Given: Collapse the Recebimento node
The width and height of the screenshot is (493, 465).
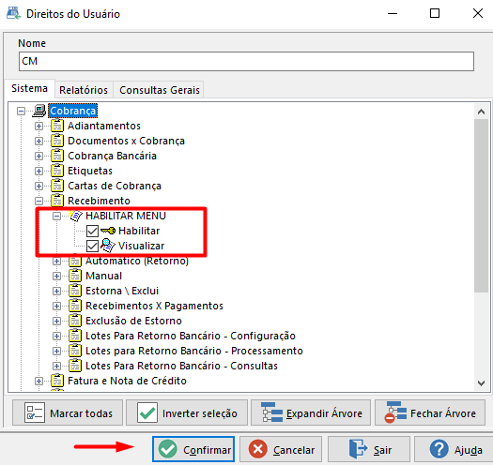Looking at the screenshot, I should (x=39, y=201).
